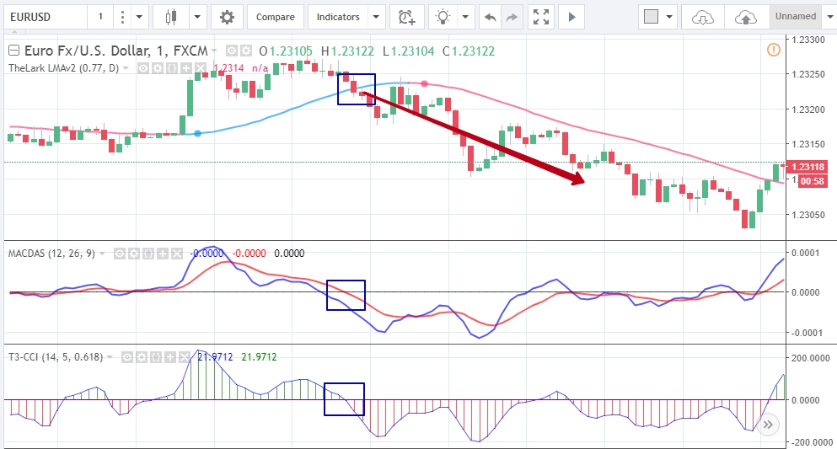Image resolution: width=837 pixels, height=449 pixels.
Task: Open TheLark LMAv2 settings gear
Action: [158, 68]
